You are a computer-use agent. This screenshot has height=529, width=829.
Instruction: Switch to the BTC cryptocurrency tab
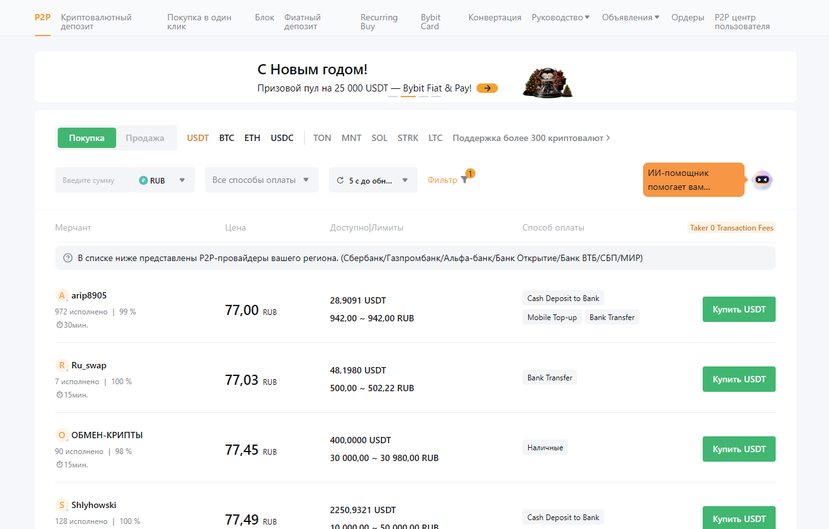(x=227, y=137)
